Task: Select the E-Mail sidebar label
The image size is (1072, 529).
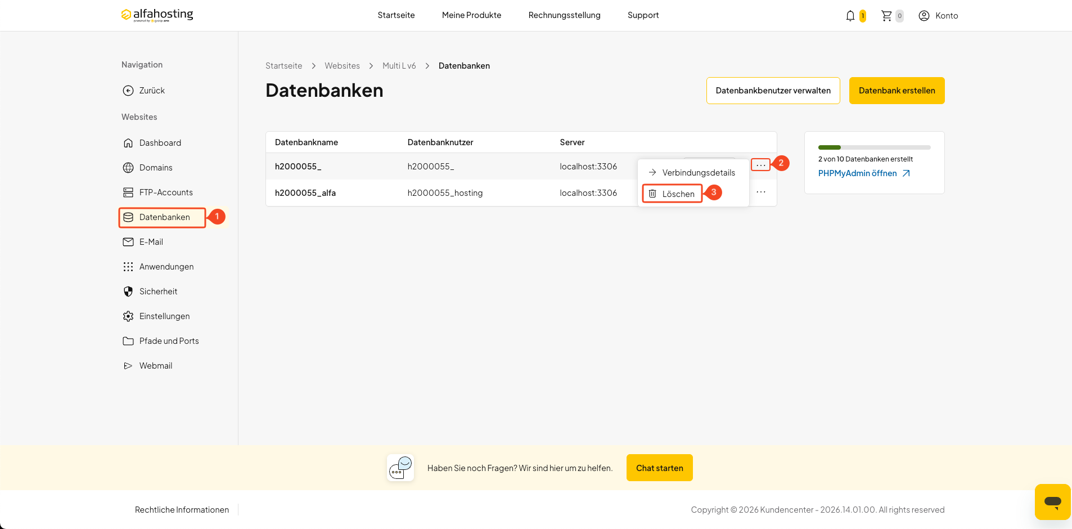Action: [x=151, y=242]
